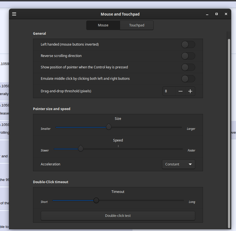Viewport: 236px width, 231px height.
Task: Click the Pointer size and speed heading
Action: [52, 109]
